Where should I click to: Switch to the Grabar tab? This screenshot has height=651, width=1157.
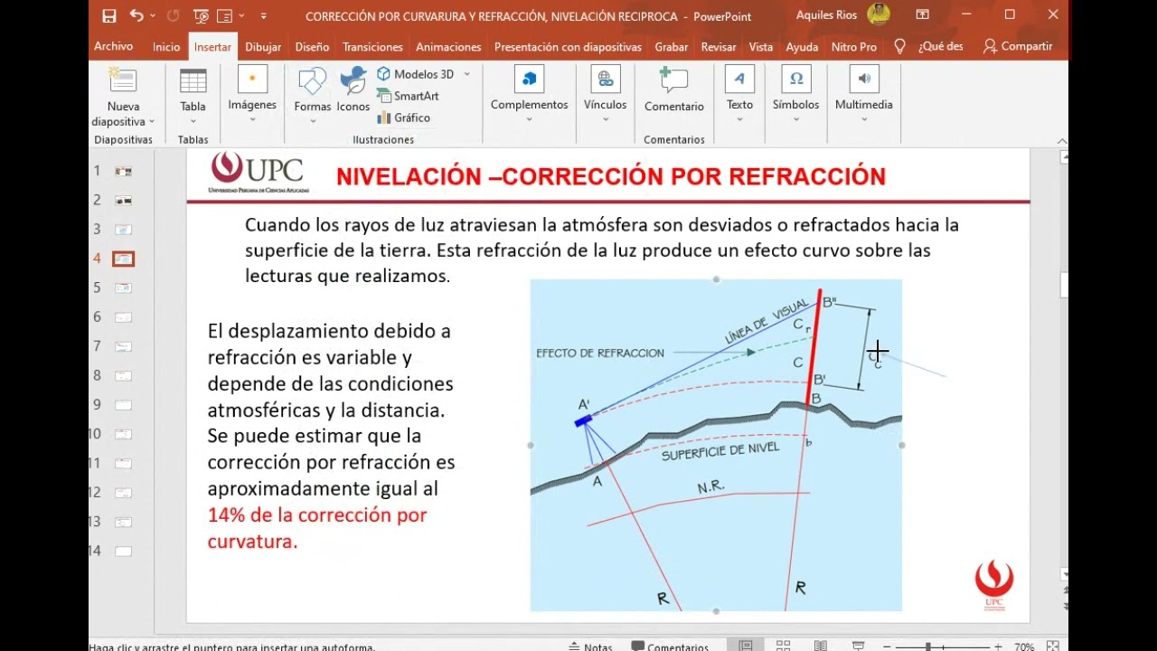point(672,47)
